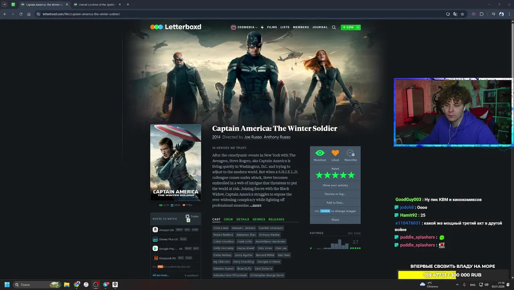Image resolution: width=514 pixels, height=290 pixels.
Task: Open the activity lightning bolt icon
Action: pyautogui.click(x=262, y=27)
